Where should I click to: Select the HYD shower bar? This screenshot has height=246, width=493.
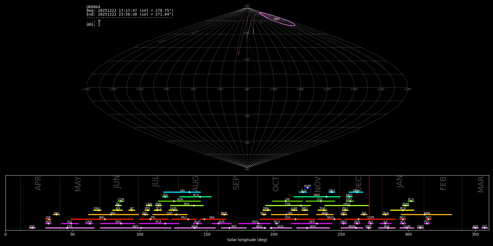coord(346,206)
